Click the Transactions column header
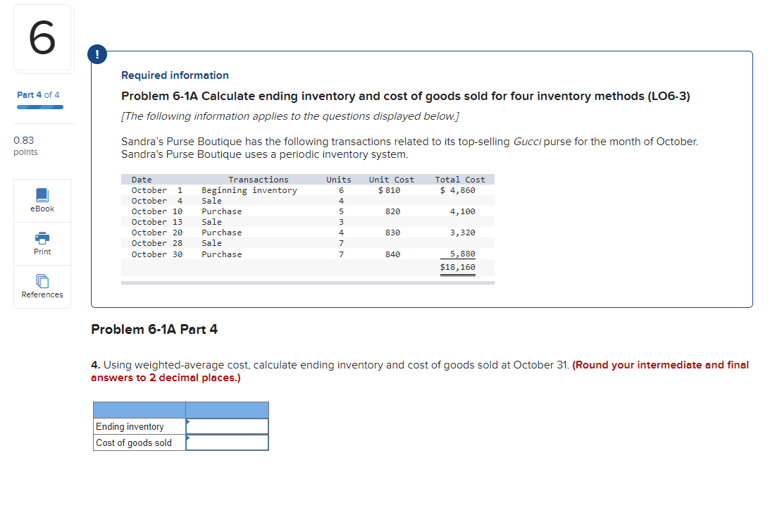Image resolution: width=782 pixels, height=508 pixels. [x=259, y=180]
